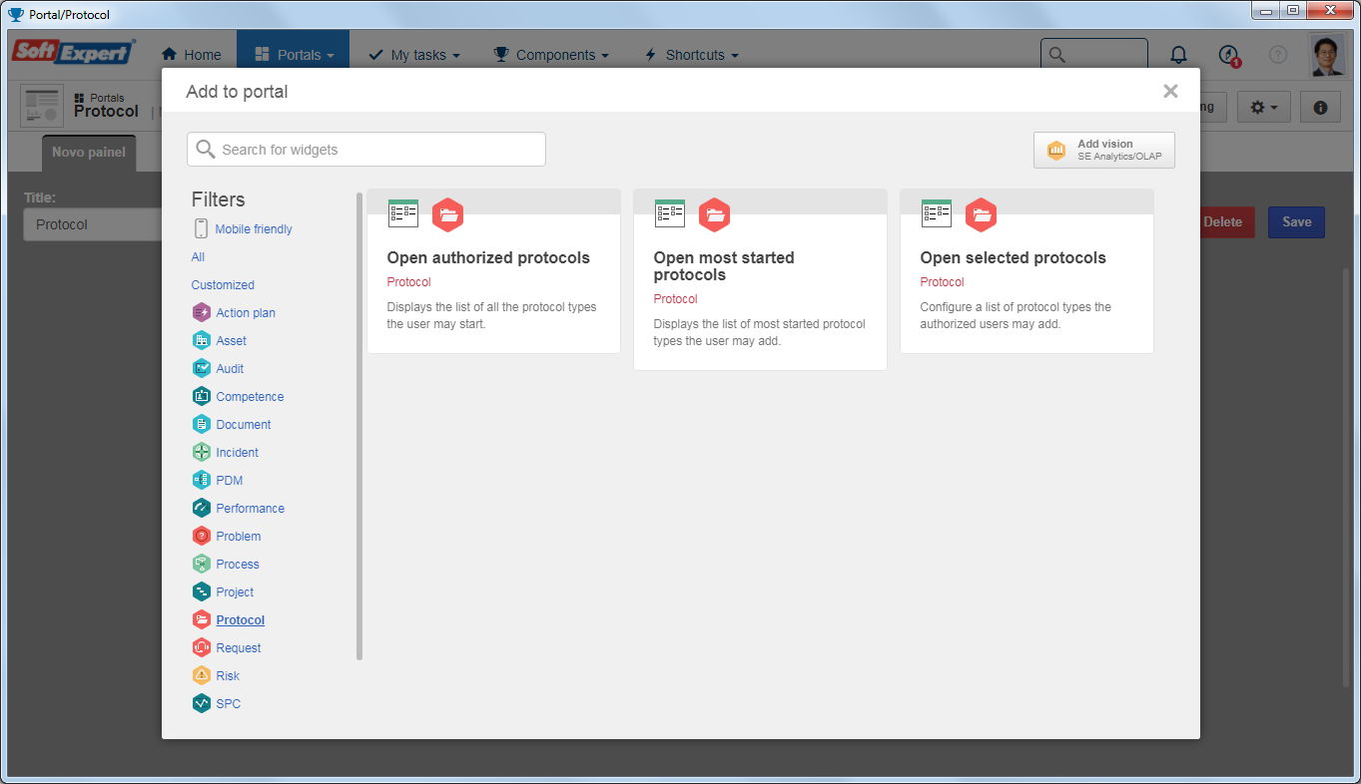Open the My tasks dropdown
The height and width of the screenshot is (784, 1361).
[x=414, y=55]
